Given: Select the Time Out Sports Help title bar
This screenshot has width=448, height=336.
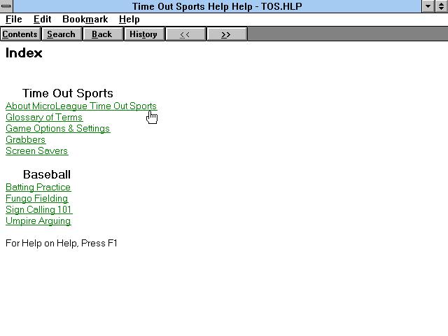Looking at the screenshot, I should [217, 6].
